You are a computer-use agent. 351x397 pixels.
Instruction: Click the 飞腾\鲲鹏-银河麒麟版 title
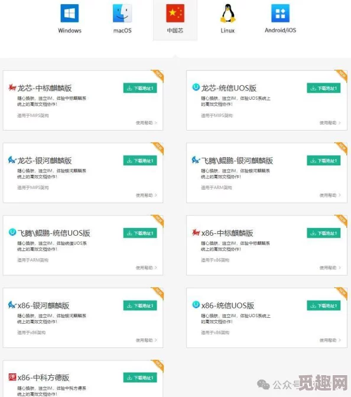tap(237, 161)
